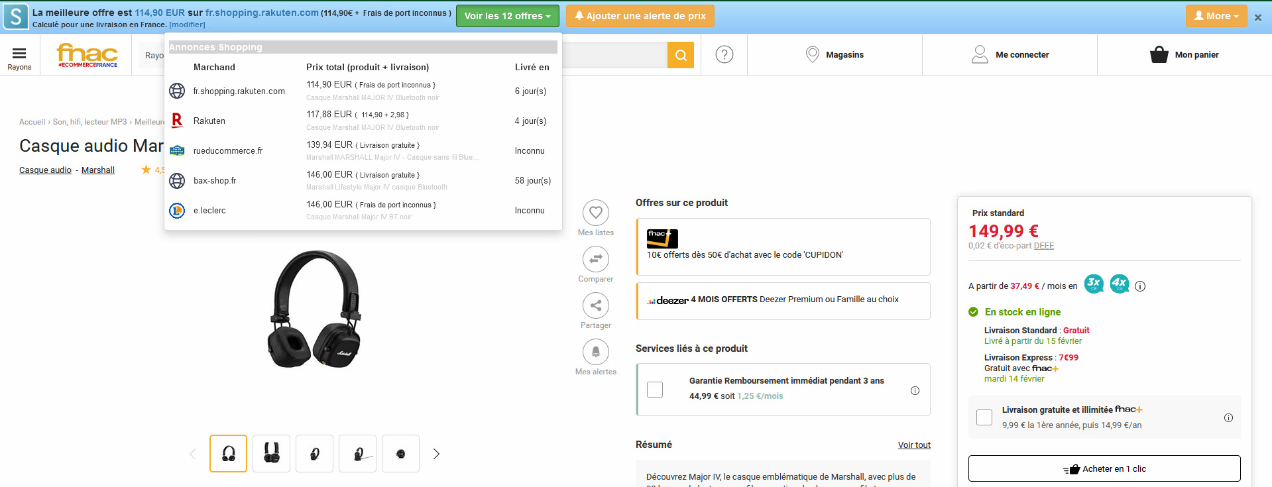Open the Mon panier basket
The image size is (1272, 487).
click(x=1184, y=54)
